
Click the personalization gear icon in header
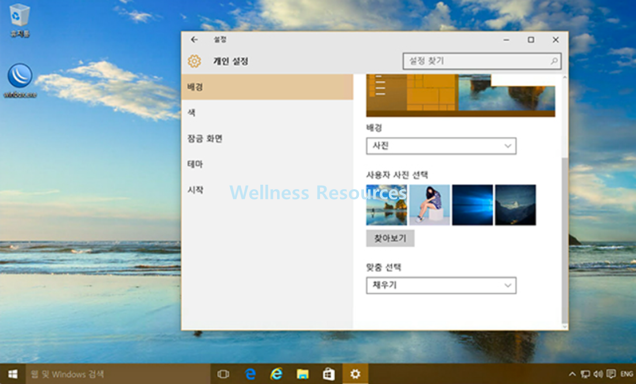point(194,61)
